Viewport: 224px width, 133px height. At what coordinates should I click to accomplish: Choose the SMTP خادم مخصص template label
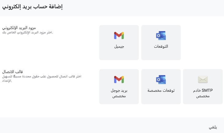click(203, 93)
